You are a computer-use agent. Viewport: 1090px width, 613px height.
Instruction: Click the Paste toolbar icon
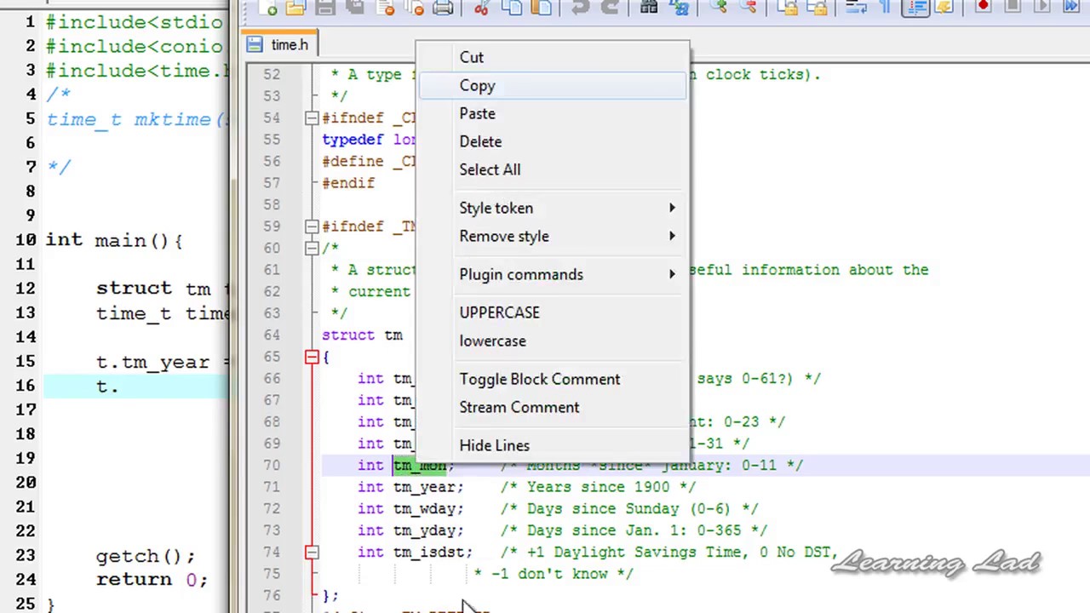(541, 8)
